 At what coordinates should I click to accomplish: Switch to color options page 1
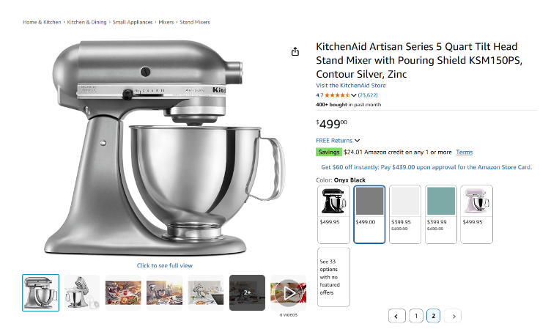(x=415, y=316)
